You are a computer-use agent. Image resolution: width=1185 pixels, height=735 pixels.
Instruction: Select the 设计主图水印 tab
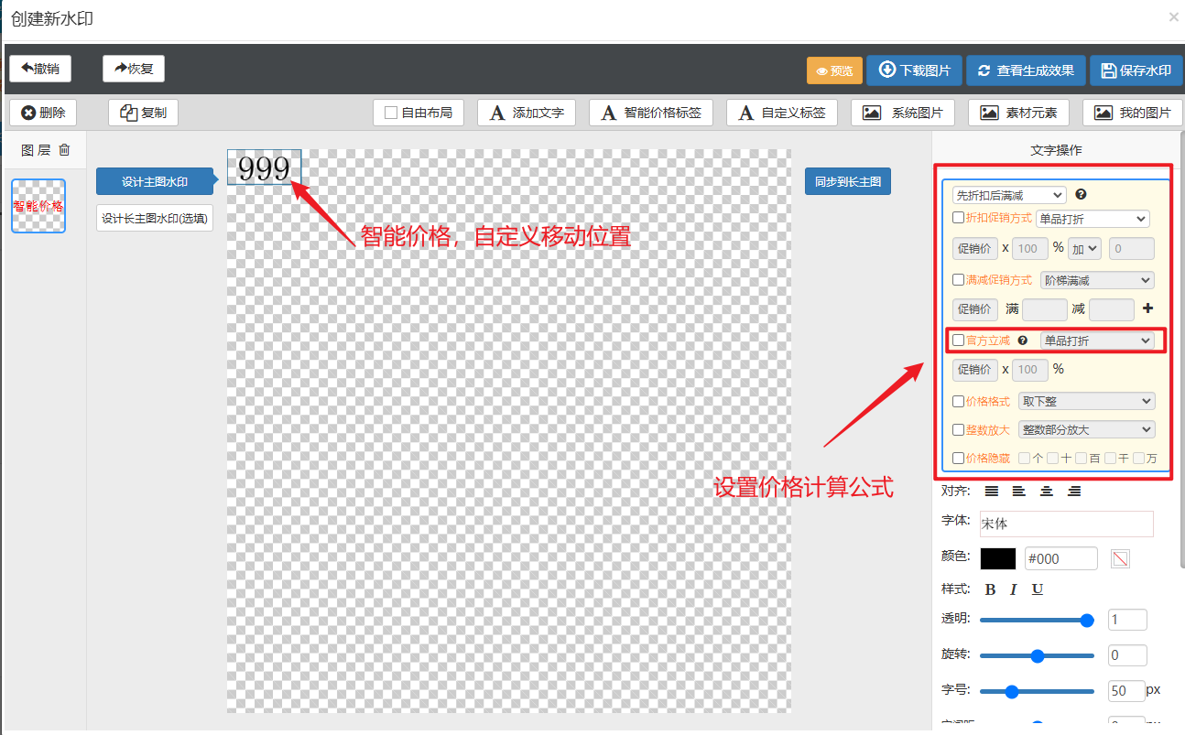(155, 181)
